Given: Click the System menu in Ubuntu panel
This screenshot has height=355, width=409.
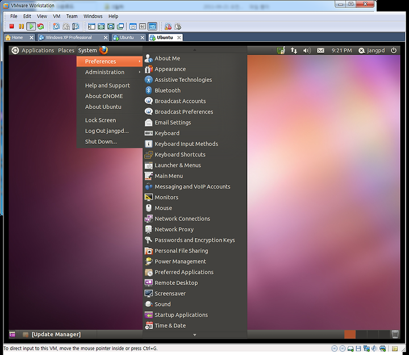Looking at the screenshot, I should click(87, 51).
